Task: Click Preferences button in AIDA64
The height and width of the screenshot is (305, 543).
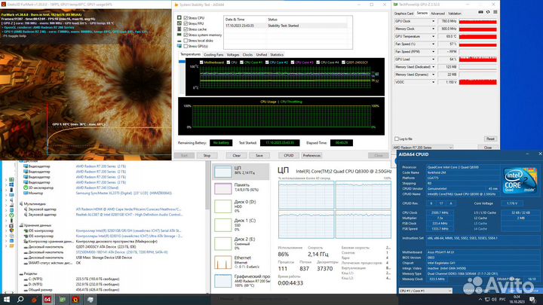Action: point(311,156)
